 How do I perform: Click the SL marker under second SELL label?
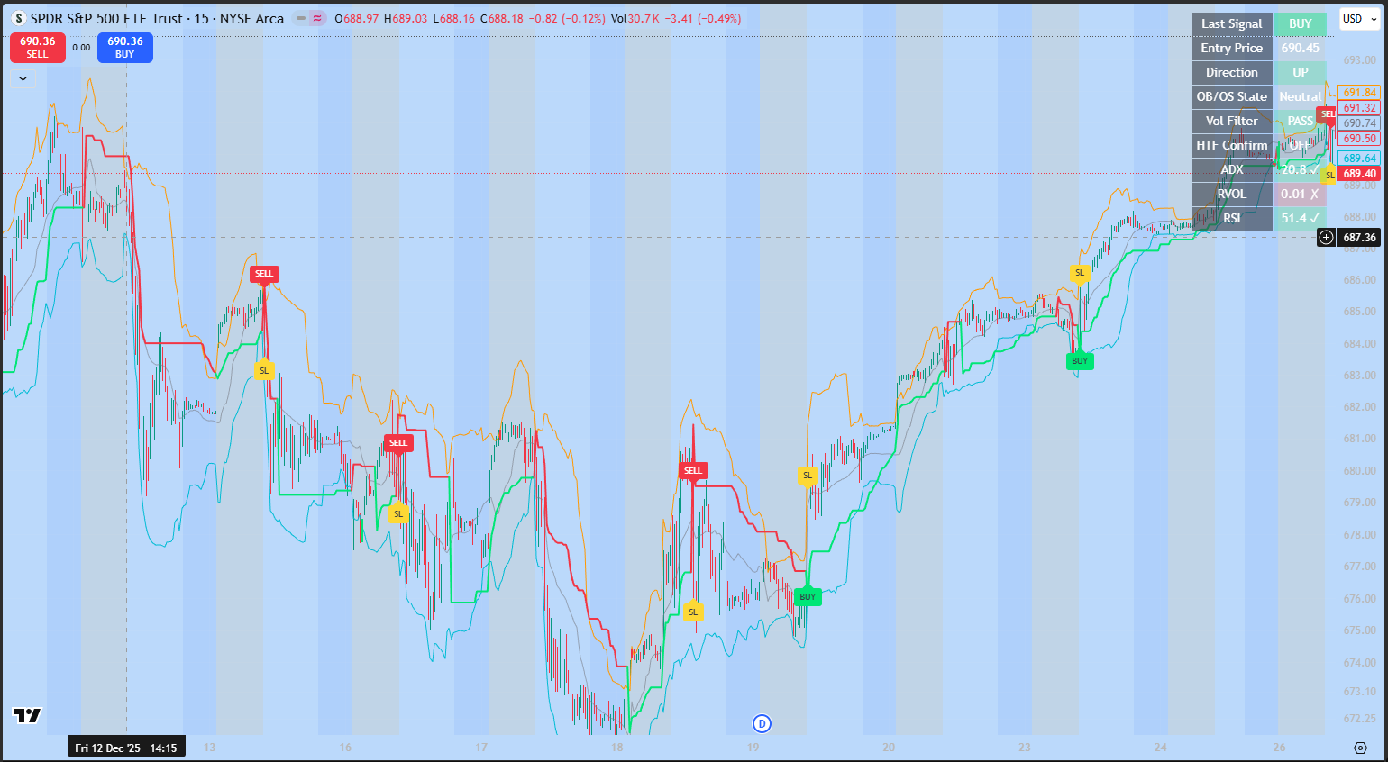point(398,514)
